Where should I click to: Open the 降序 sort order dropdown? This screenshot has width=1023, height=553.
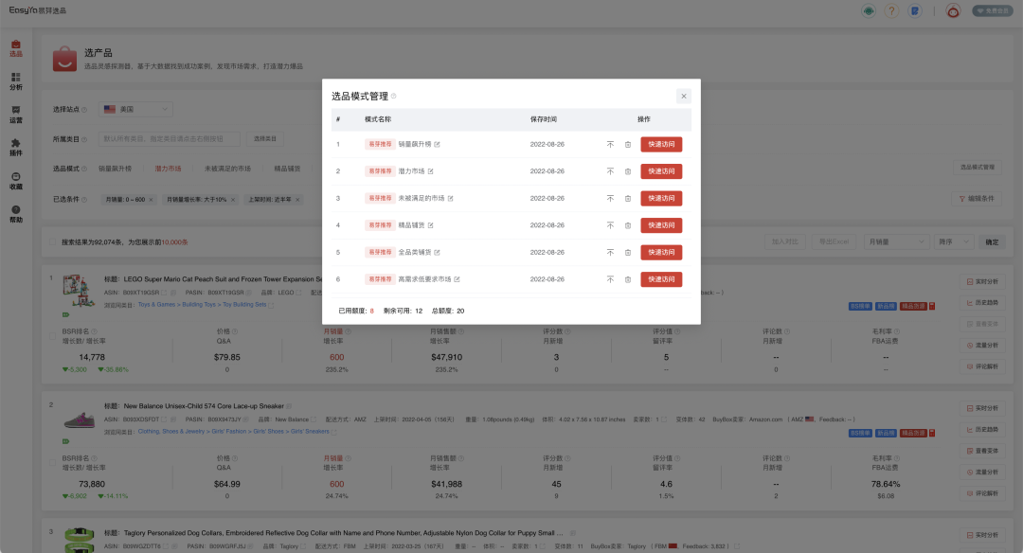[954, 242]
